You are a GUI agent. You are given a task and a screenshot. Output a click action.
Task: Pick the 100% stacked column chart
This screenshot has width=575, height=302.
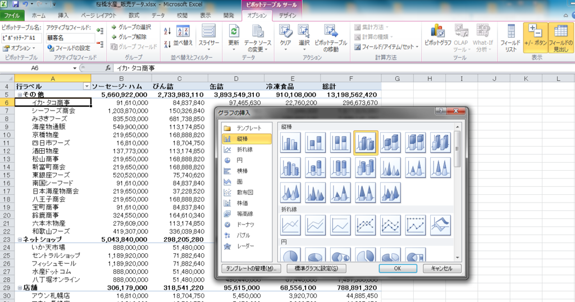click(340, 142)
